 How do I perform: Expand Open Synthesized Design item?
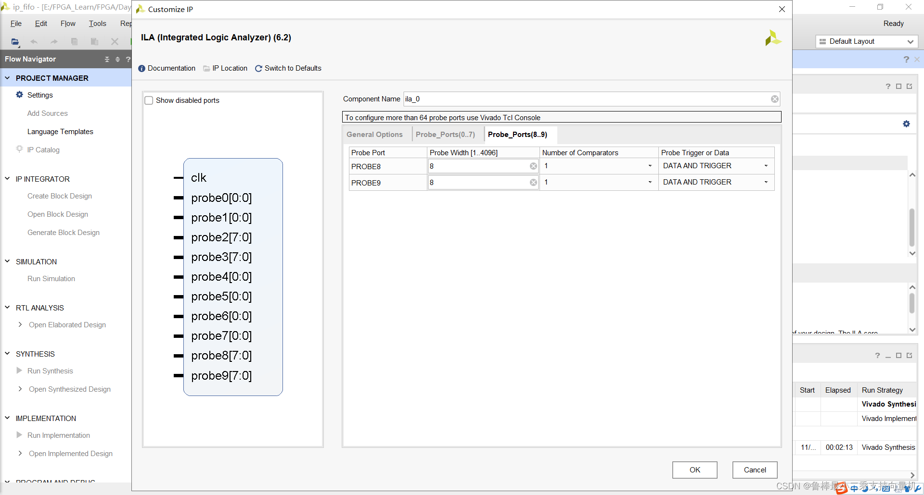pyautogui.click(x=20, y=389)
